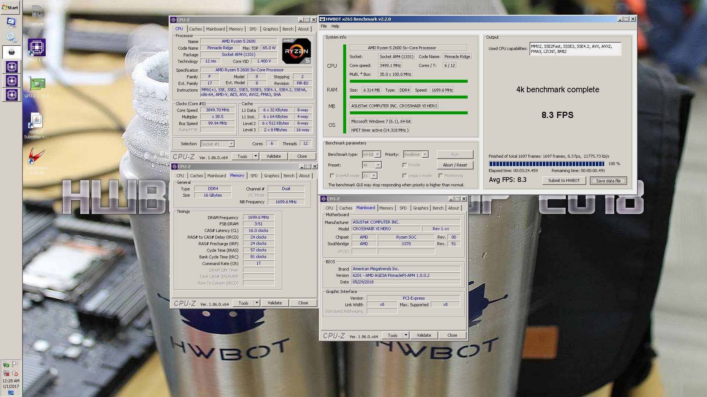Open the Start menu
The height and width of the screenshot is (397, 707).
(10, 7)
